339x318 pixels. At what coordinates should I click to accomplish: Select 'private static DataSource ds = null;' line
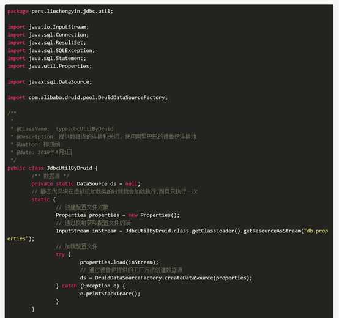(x=86, y=184)
